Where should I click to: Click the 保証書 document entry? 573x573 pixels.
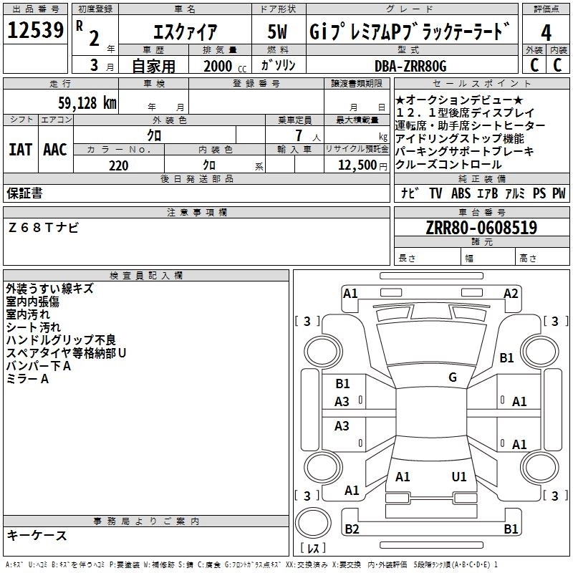click(24, 193)
